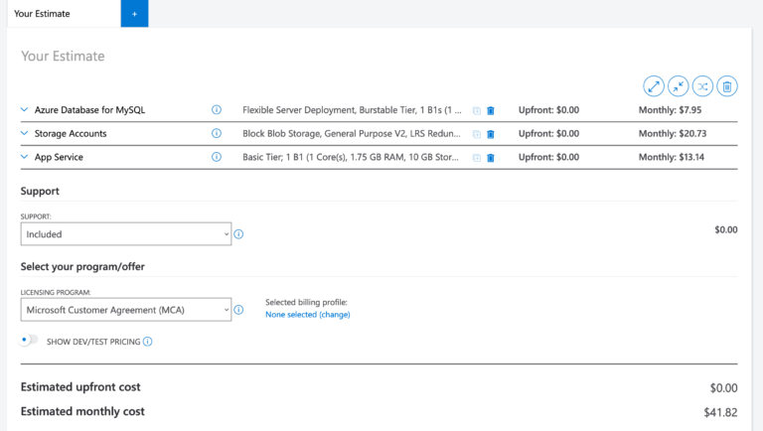Click Monthly: $20.73 value
Viewport: 763px width, 431px height.
tap(673, 133)
